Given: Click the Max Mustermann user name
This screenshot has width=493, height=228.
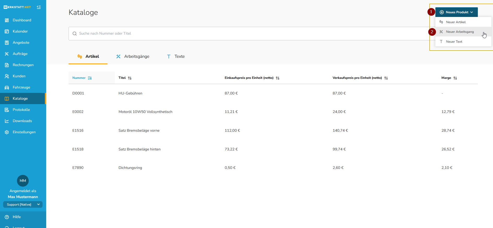Looking at the screenshot, I should pyautogui.click(x=23, y=197).
